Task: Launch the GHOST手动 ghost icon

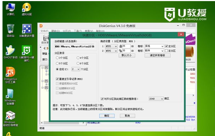Action: click(10, 52)
